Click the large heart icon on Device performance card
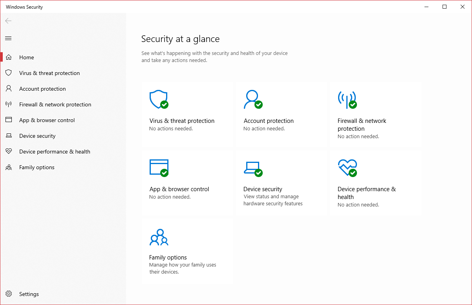 point(347,168)
